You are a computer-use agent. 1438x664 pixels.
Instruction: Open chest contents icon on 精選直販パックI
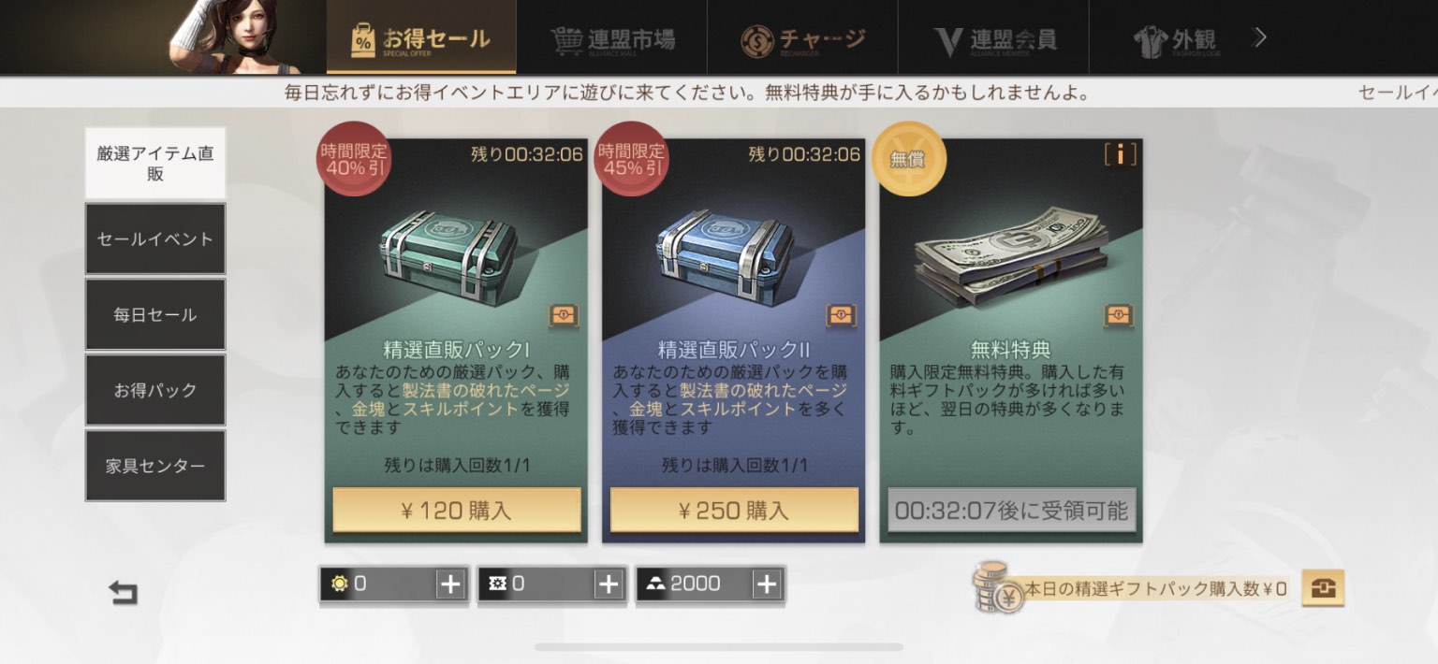point(563,316)
